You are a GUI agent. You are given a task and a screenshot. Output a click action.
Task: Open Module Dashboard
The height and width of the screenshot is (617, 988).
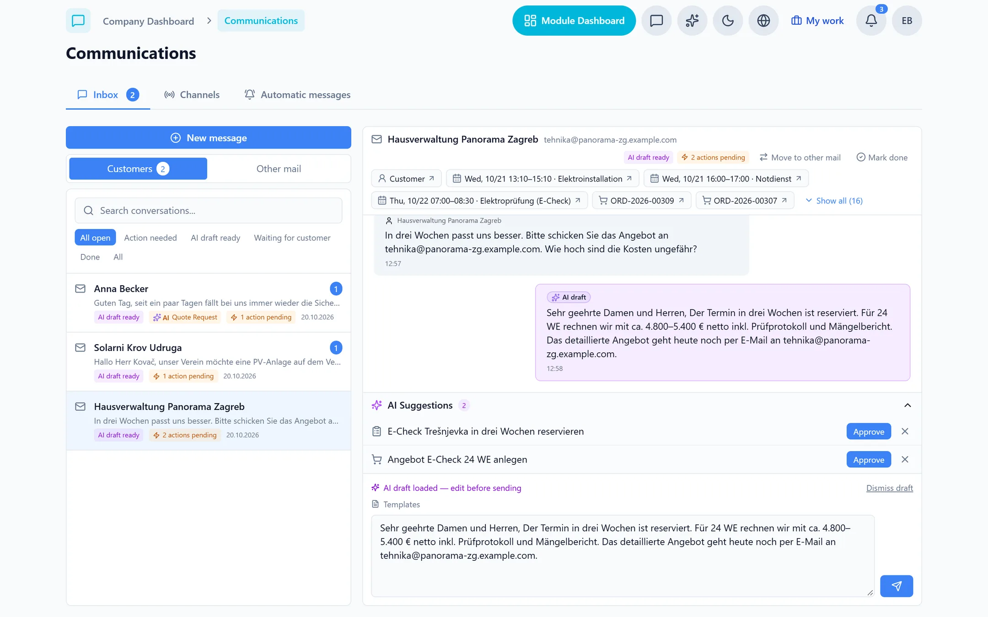(574, 21)
